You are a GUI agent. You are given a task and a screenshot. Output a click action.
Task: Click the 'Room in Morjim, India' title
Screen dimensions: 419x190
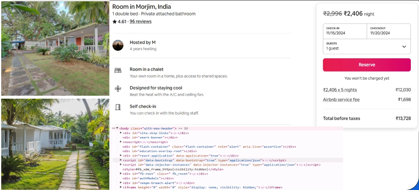(142, 7)
